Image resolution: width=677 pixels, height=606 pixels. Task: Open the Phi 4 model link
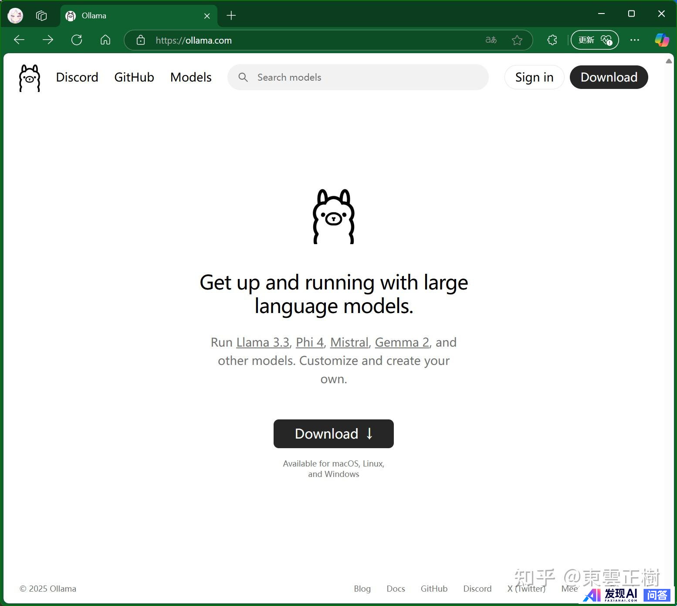tap(310, 342)
